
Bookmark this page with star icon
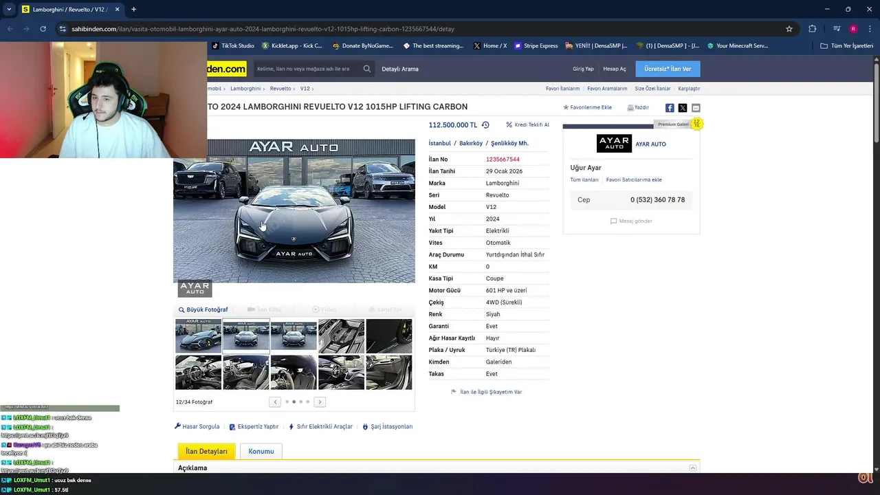(x=789, y=29)
